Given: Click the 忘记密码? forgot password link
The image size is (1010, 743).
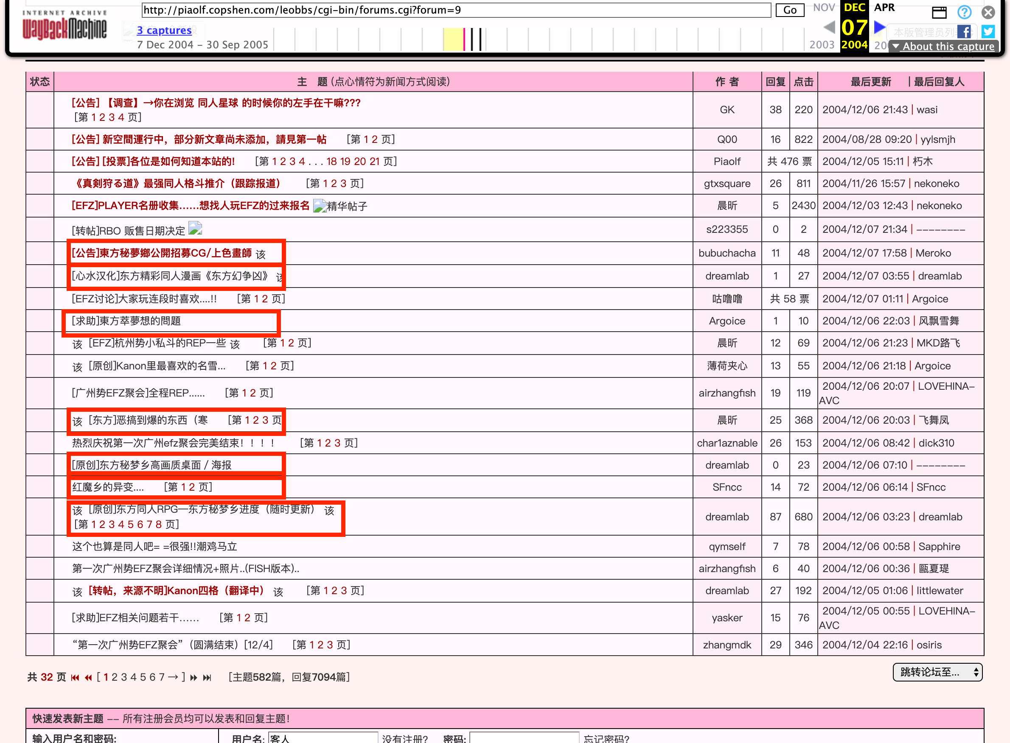Looking at the screenshot, I should tap(606, 738).
